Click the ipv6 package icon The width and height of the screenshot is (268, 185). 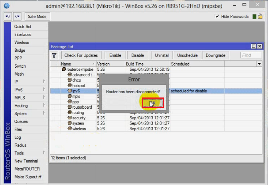coord(69,91)
